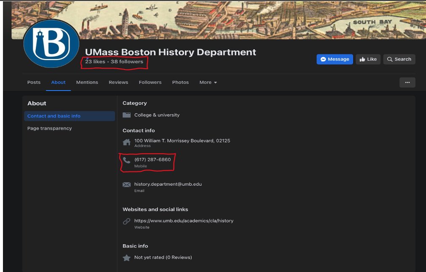Open Search on this page
The width and height of the screenshot is (426, 272).
pyautogui.click(x=399, y=59)
